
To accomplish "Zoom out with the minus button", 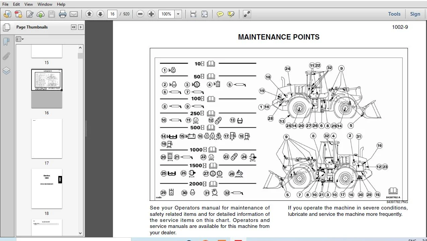I will [140, 14].
